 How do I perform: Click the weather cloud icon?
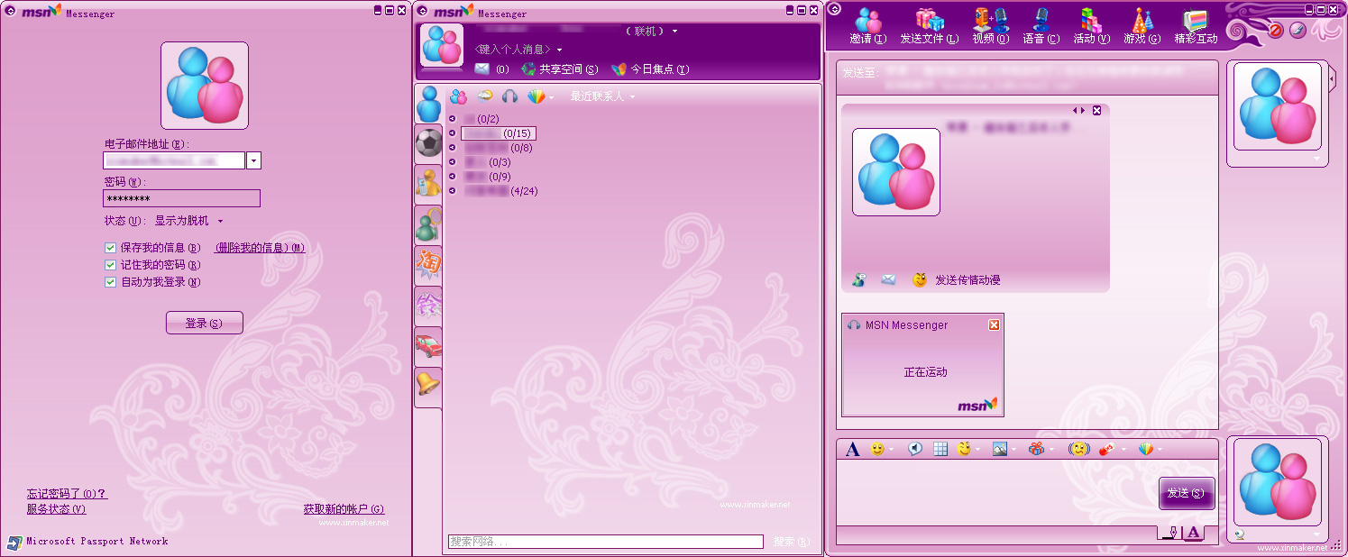click(485, 96)
